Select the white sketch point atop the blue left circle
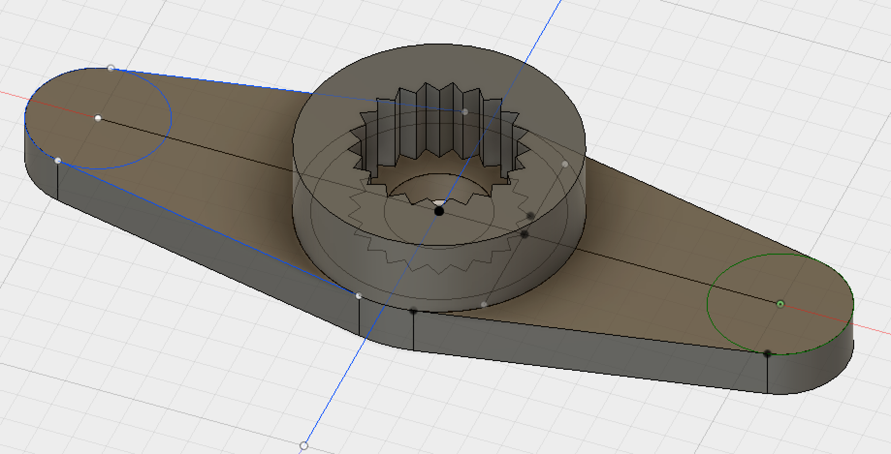Screen dimensions: 891x454 [111, 68]
